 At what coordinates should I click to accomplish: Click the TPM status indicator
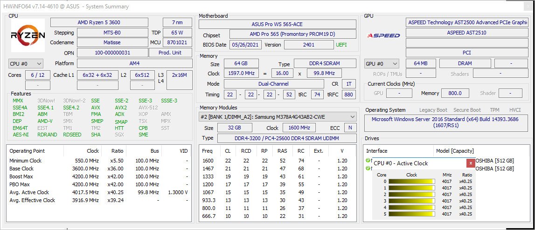click(x=494, y=110)
